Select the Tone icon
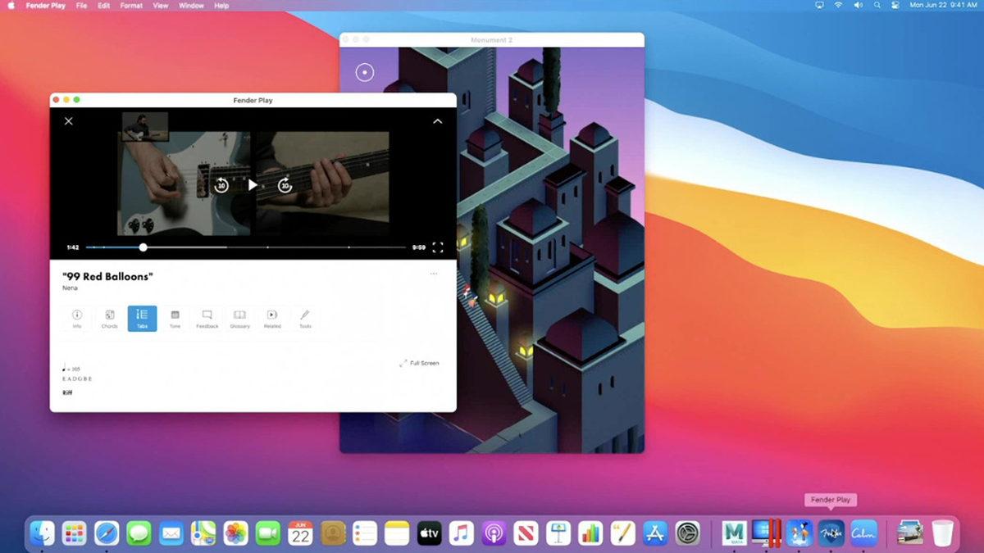Viewport: 984px width, 553px height. click(x=175, y=319)
